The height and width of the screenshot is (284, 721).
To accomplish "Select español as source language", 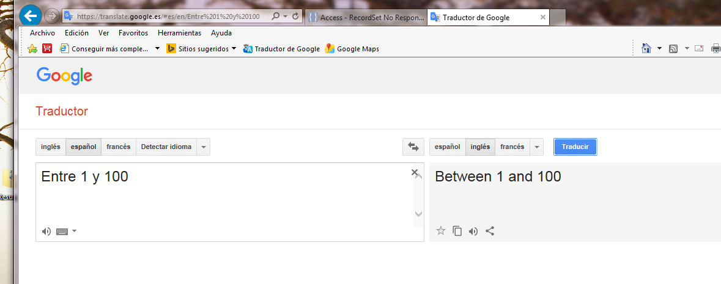I will 83,147.
